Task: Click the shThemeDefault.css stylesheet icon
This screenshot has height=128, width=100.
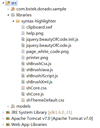Action: (23, 100)
